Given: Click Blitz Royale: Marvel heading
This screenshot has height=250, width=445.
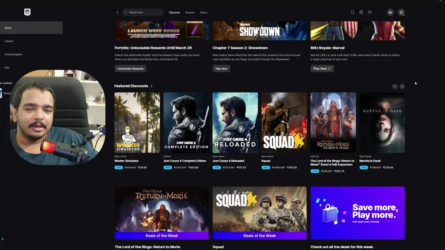Looking at the screenshot, I should (327, 48).
